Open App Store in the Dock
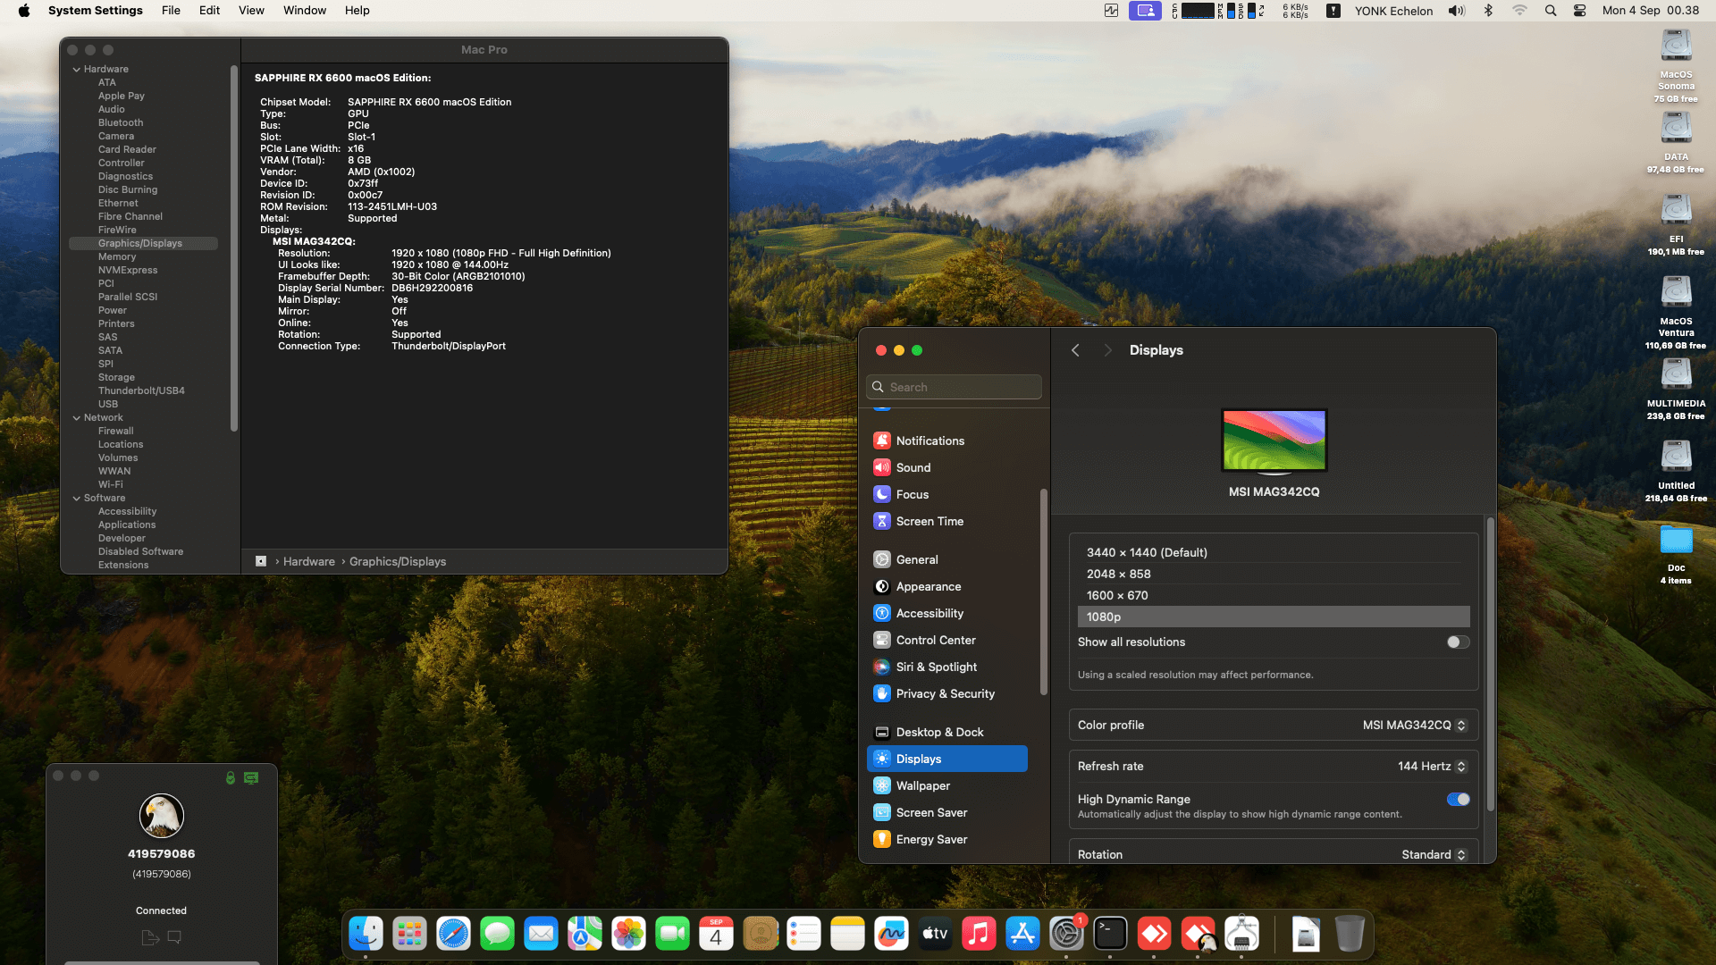 pos(1022,935)
